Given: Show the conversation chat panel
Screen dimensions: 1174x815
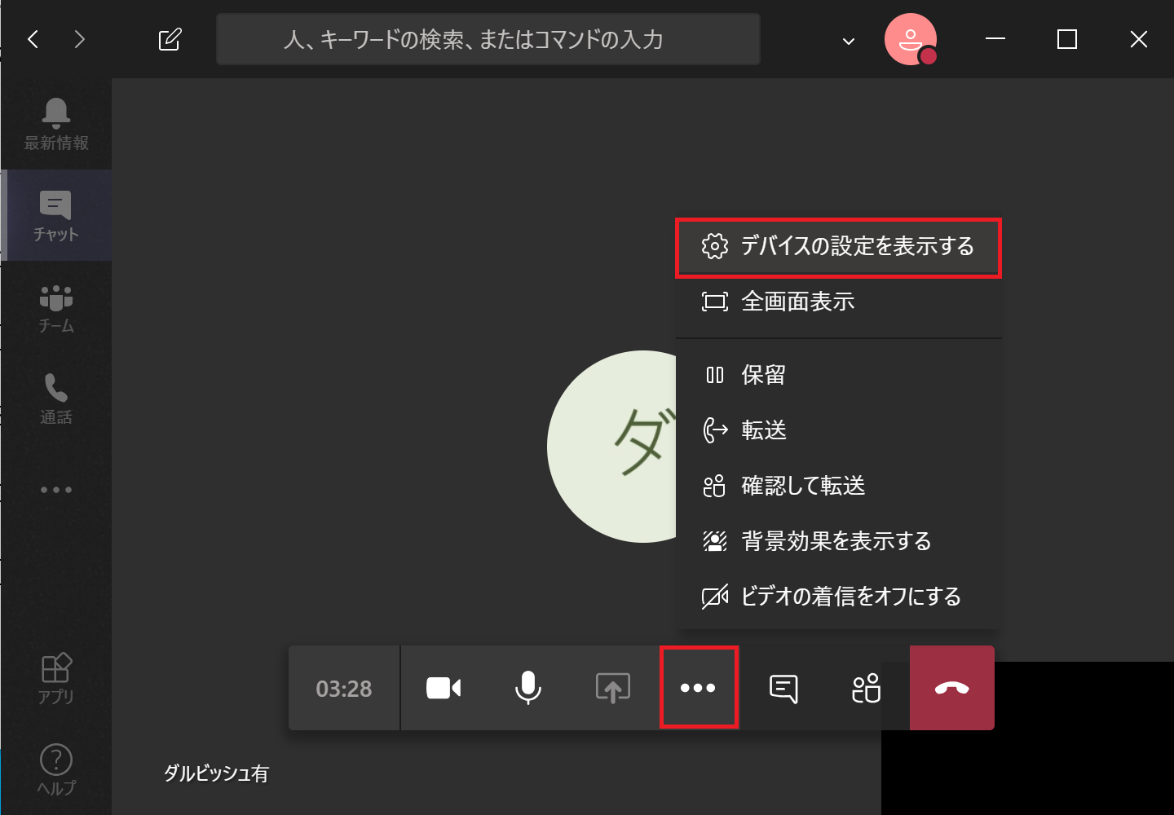Looking at the screenshot, I should point(783,688).
